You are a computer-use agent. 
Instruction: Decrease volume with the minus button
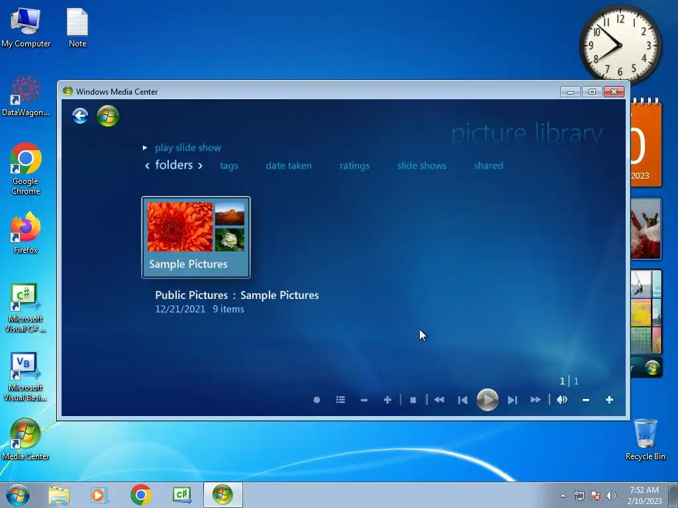click(x=586, y=400)
